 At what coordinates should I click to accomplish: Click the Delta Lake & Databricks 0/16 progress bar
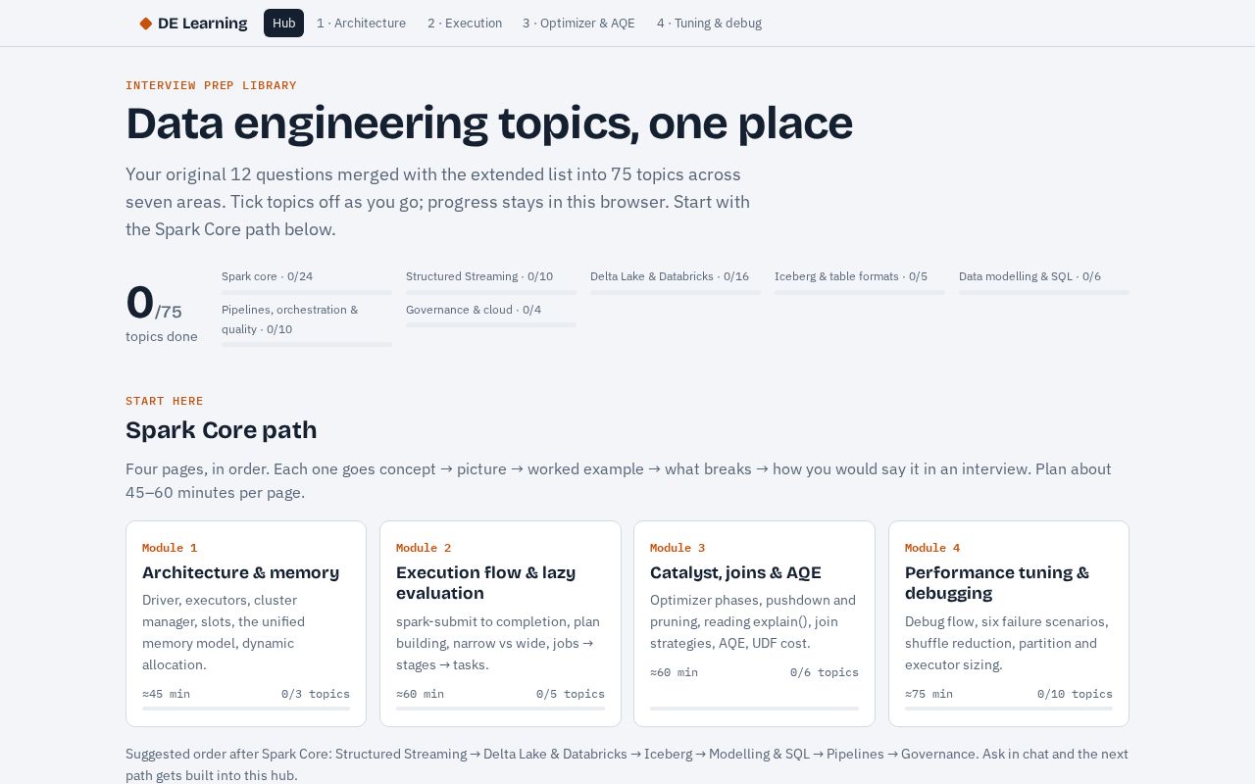click(x=676, y=292)
